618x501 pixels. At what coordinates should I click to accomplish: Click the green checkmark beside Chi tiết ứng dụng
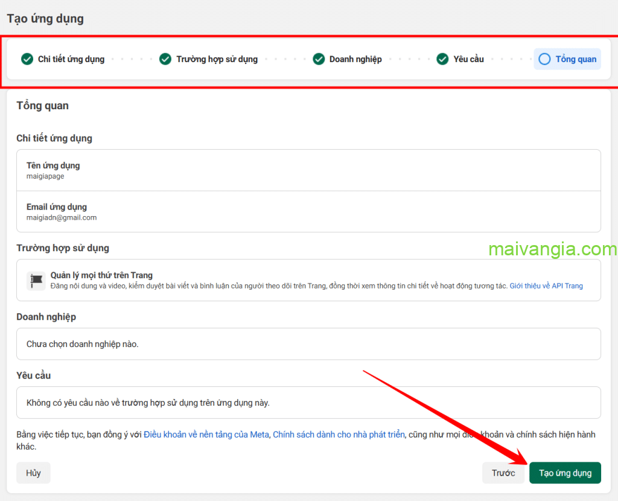pos(27,59)
